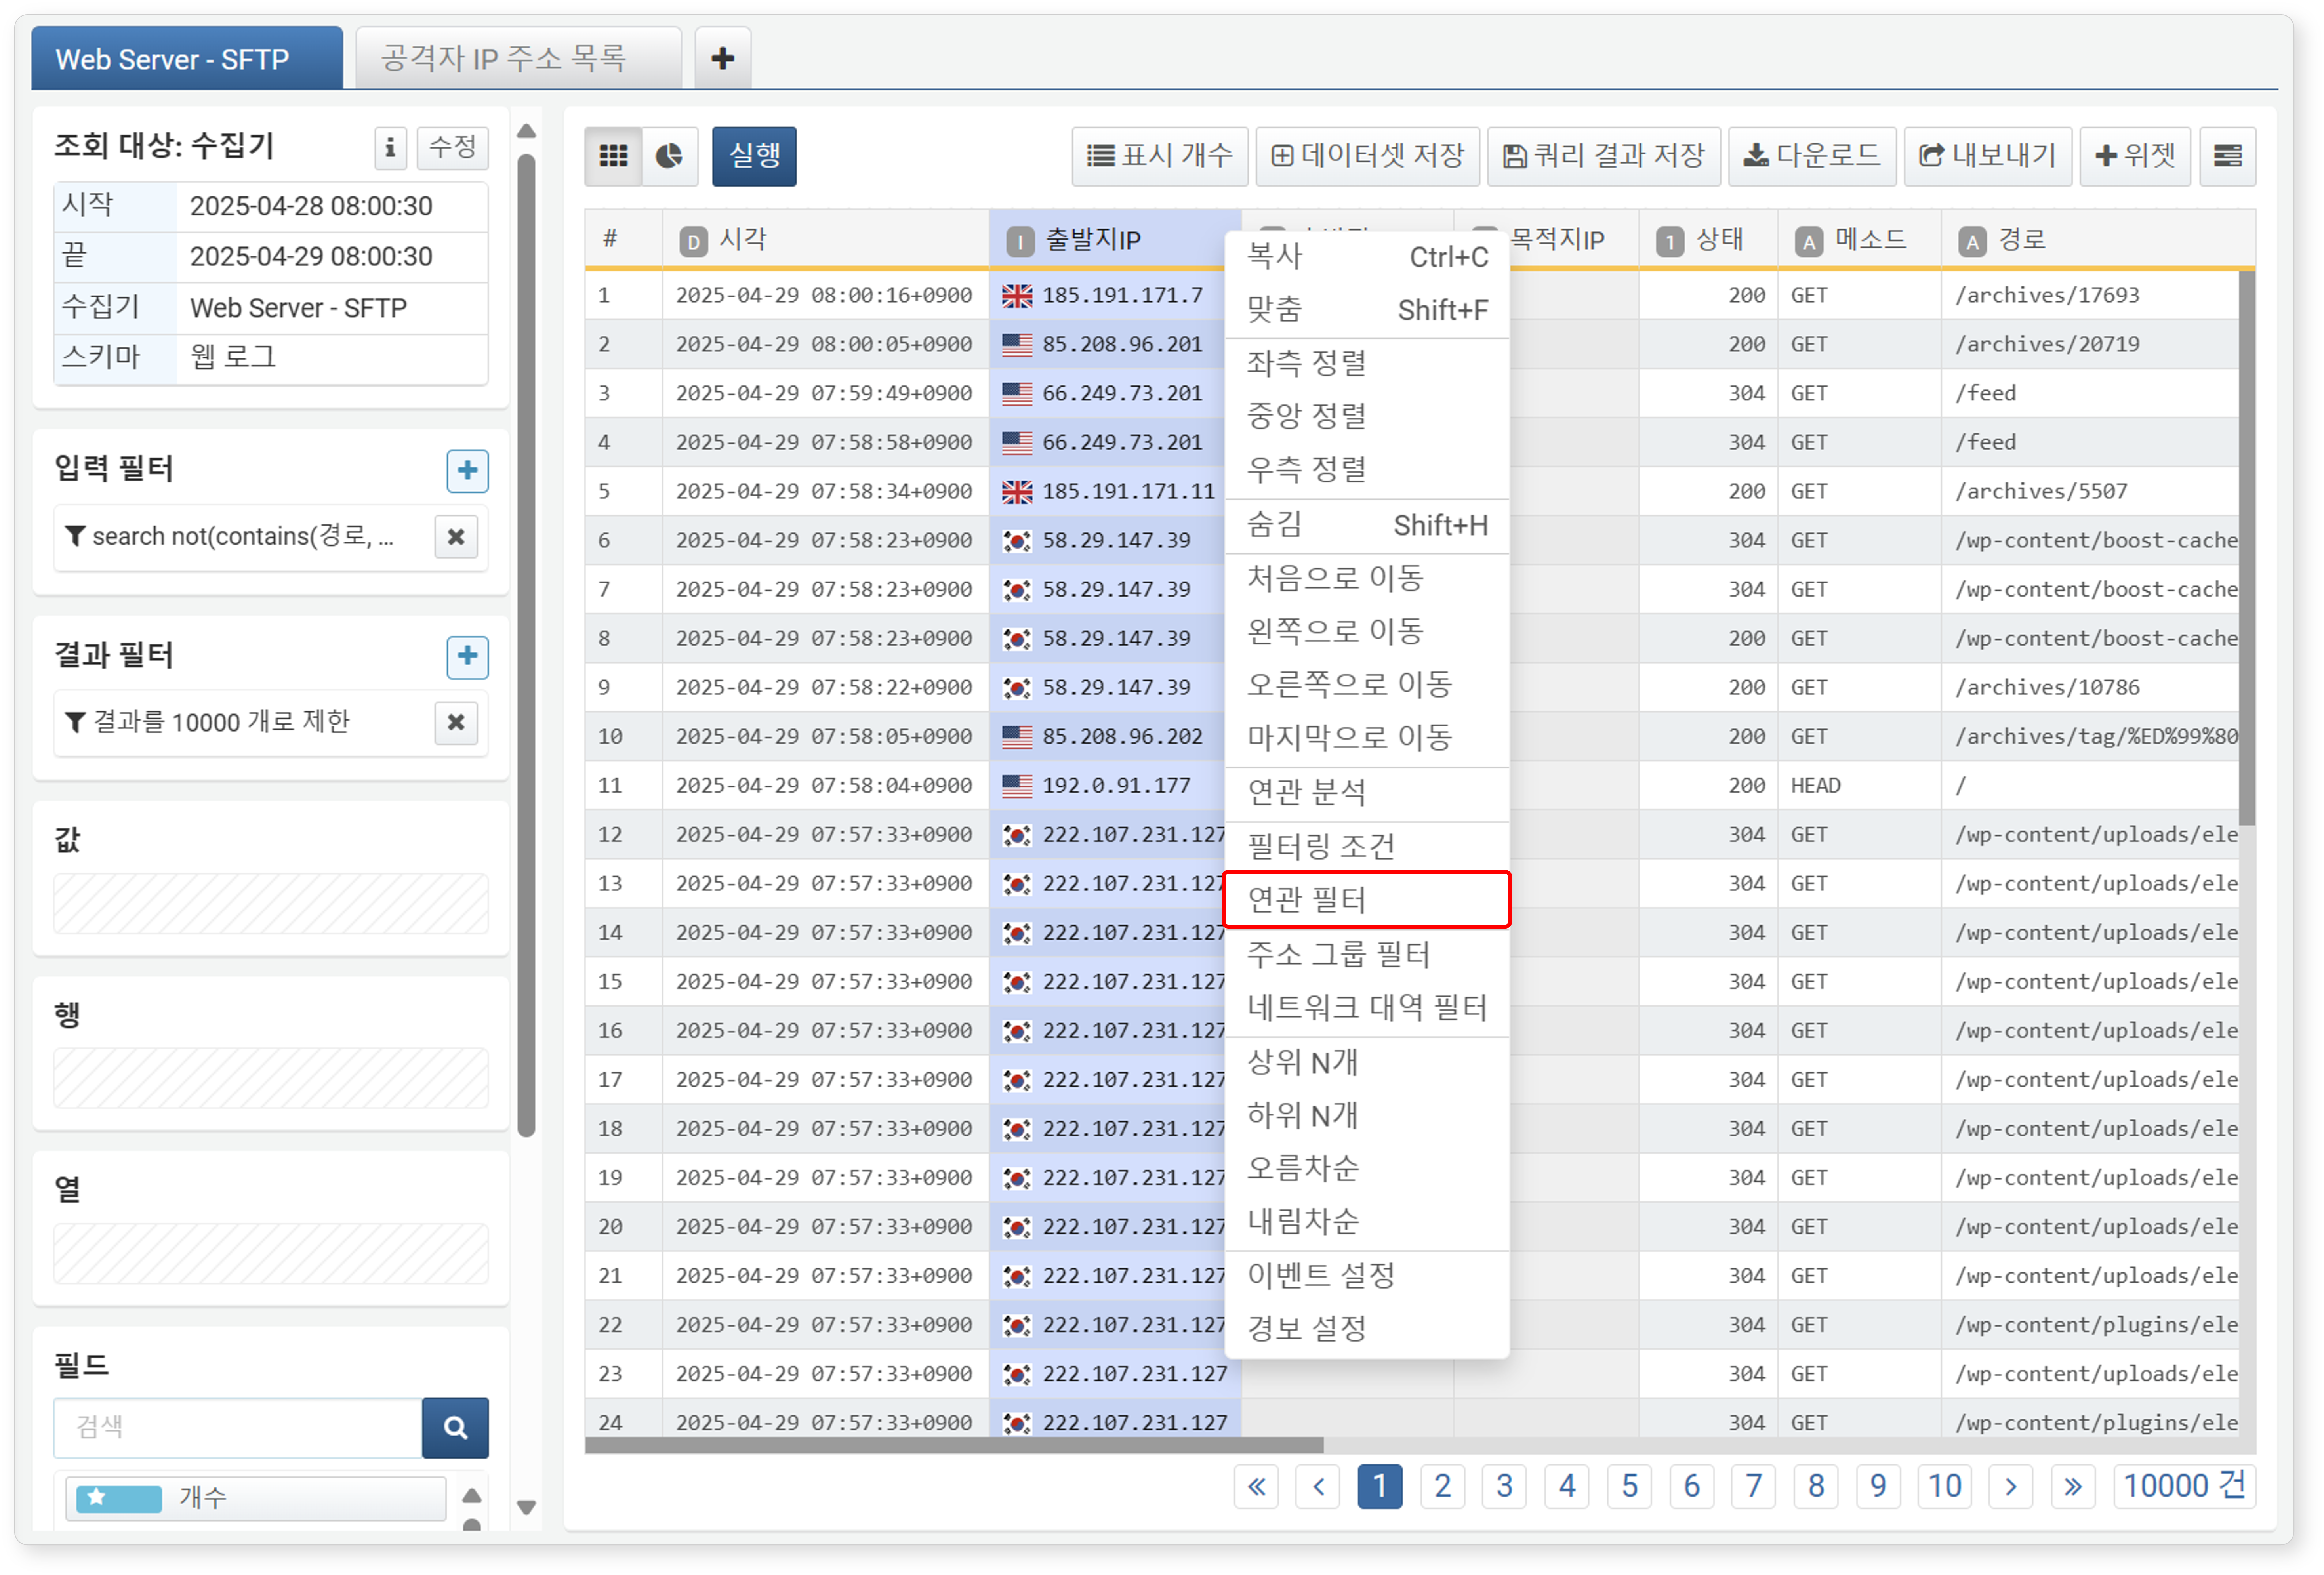Switch to Web Server - SFTP tab

click(187, 58)
